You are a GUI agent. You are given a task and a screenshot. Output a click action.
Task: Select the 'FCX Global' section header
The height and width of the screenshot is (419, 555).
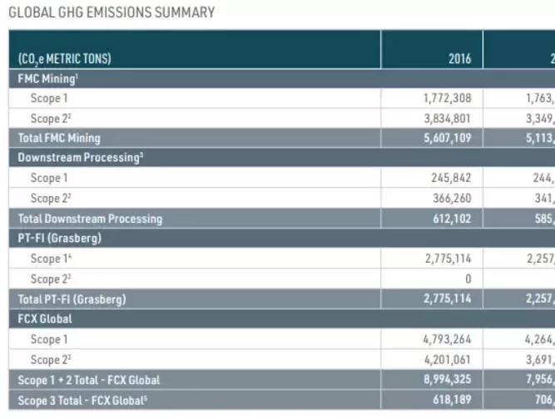point(45,319)
